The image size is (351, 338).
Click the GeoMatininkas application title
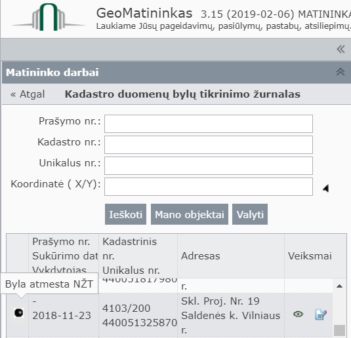(144, 13)
